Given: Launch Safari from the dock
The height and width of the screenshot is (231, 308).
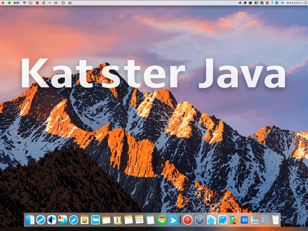Looking at the screenshot, I should pyautogui.click(x=40, y=221).
